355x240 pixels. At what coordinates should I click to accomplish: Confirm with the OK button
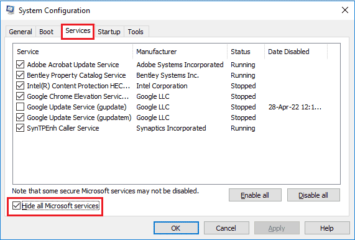[176, 228]
